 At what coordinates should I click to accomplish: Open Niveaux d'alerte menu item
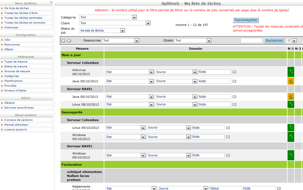tap(15, 91)
